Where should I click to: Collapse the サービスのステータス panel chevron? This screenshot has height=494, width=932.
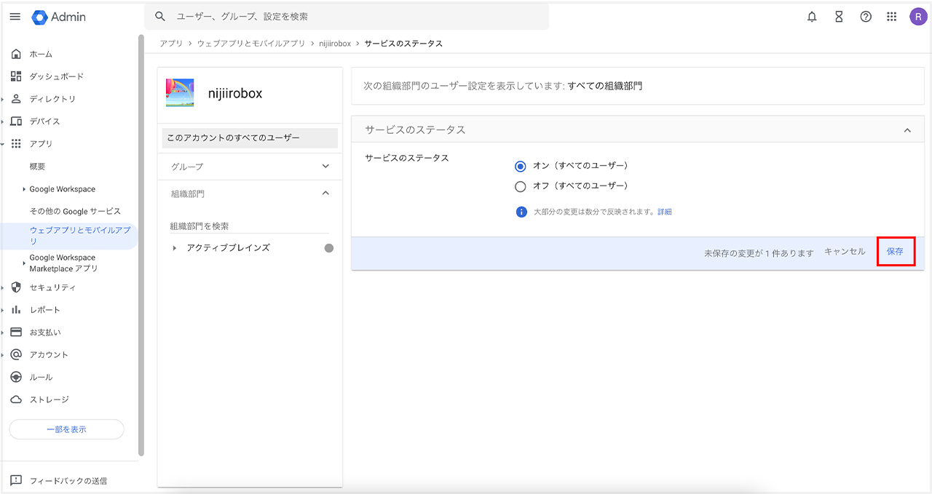907,130
